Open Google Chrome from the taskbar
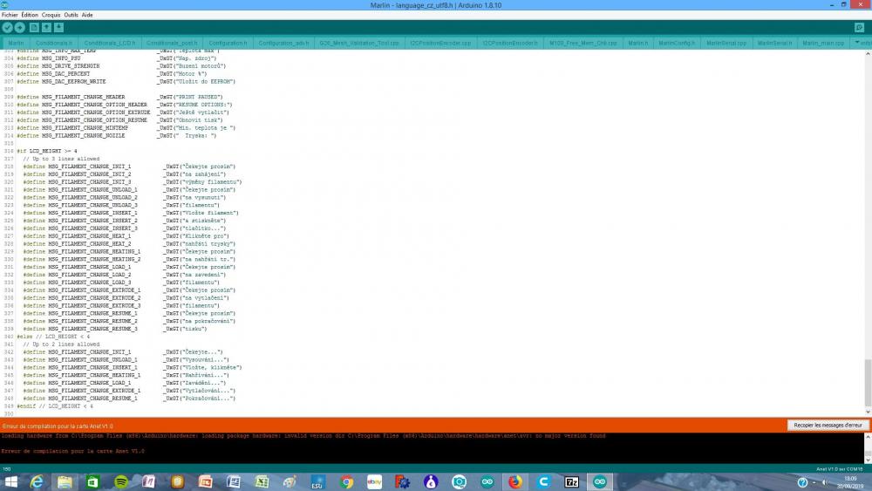This screenshot has width=872, height=491. click(x=346, y=482)
